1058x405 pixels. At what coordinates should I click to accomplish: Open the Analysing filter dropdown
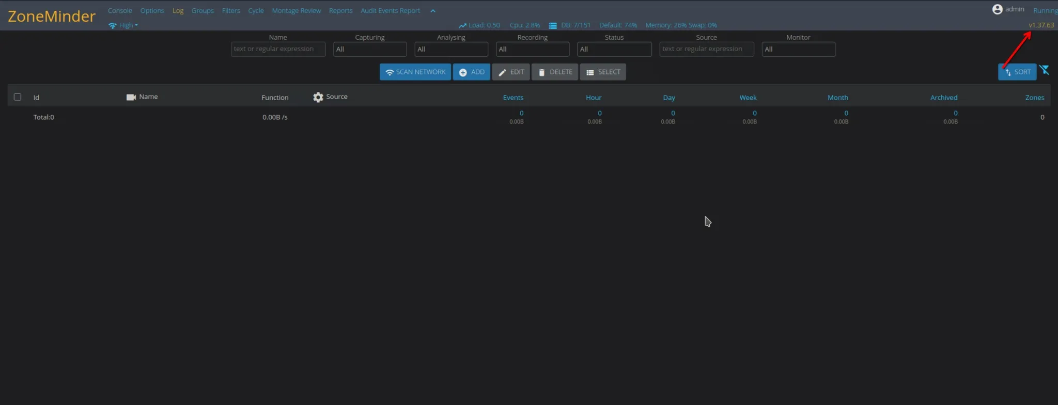click(x=451, y=49)
